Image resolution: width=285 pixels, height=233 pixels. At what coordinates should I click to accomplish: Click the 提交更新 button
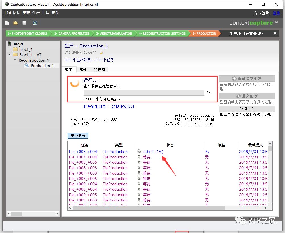click(x=247, y=96)
